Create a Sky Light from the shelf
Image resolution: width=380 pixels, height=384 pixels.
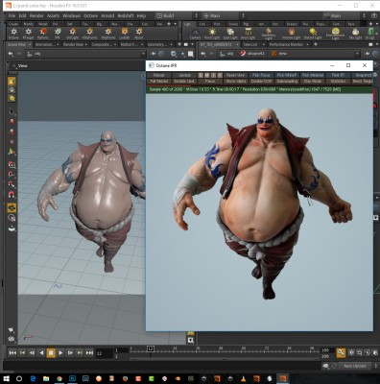[x=355, y=32]
